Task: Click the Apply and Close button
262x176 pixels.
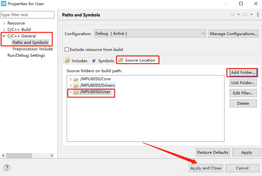Action: point(206,168)
